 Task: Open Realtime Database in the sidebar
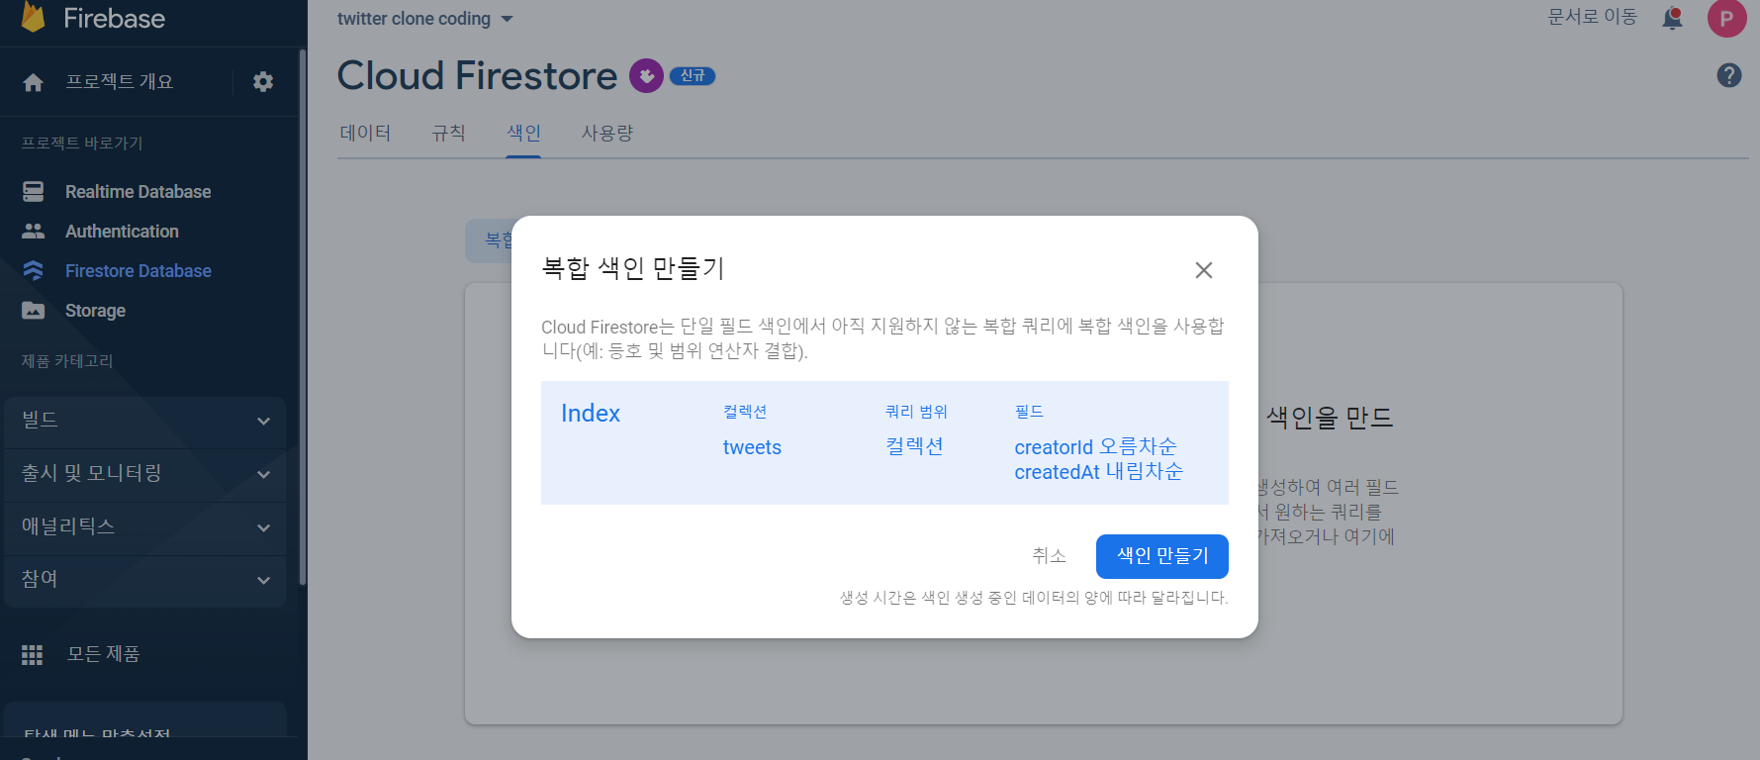pyautogui.click(x=138, y=192)
